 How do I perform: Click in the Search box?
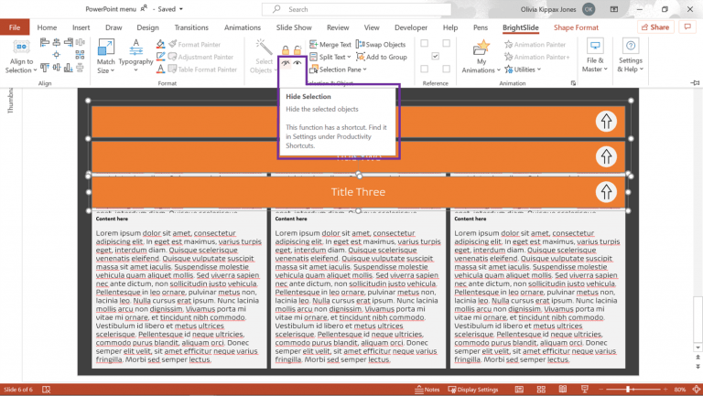[357, 9]
